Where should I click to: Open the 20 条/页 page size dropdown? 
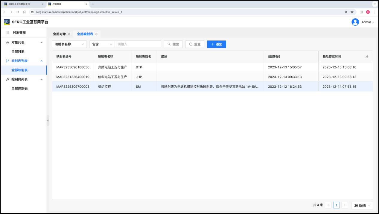[362, 205]
